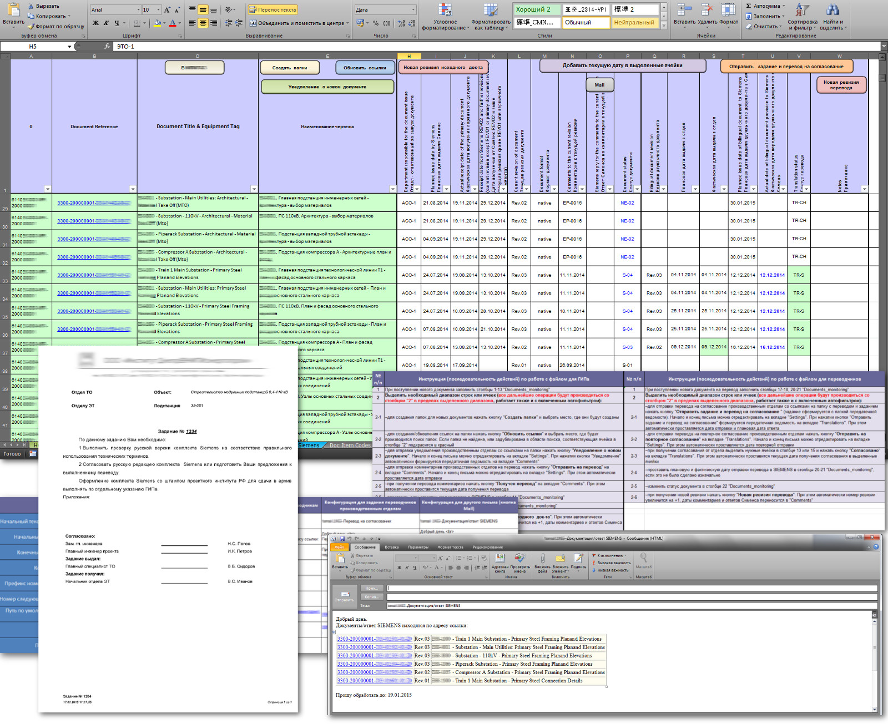Open Сообщение tab in Outlook message
The height and width of the screenshot is (724, 888).
point(365,547)
